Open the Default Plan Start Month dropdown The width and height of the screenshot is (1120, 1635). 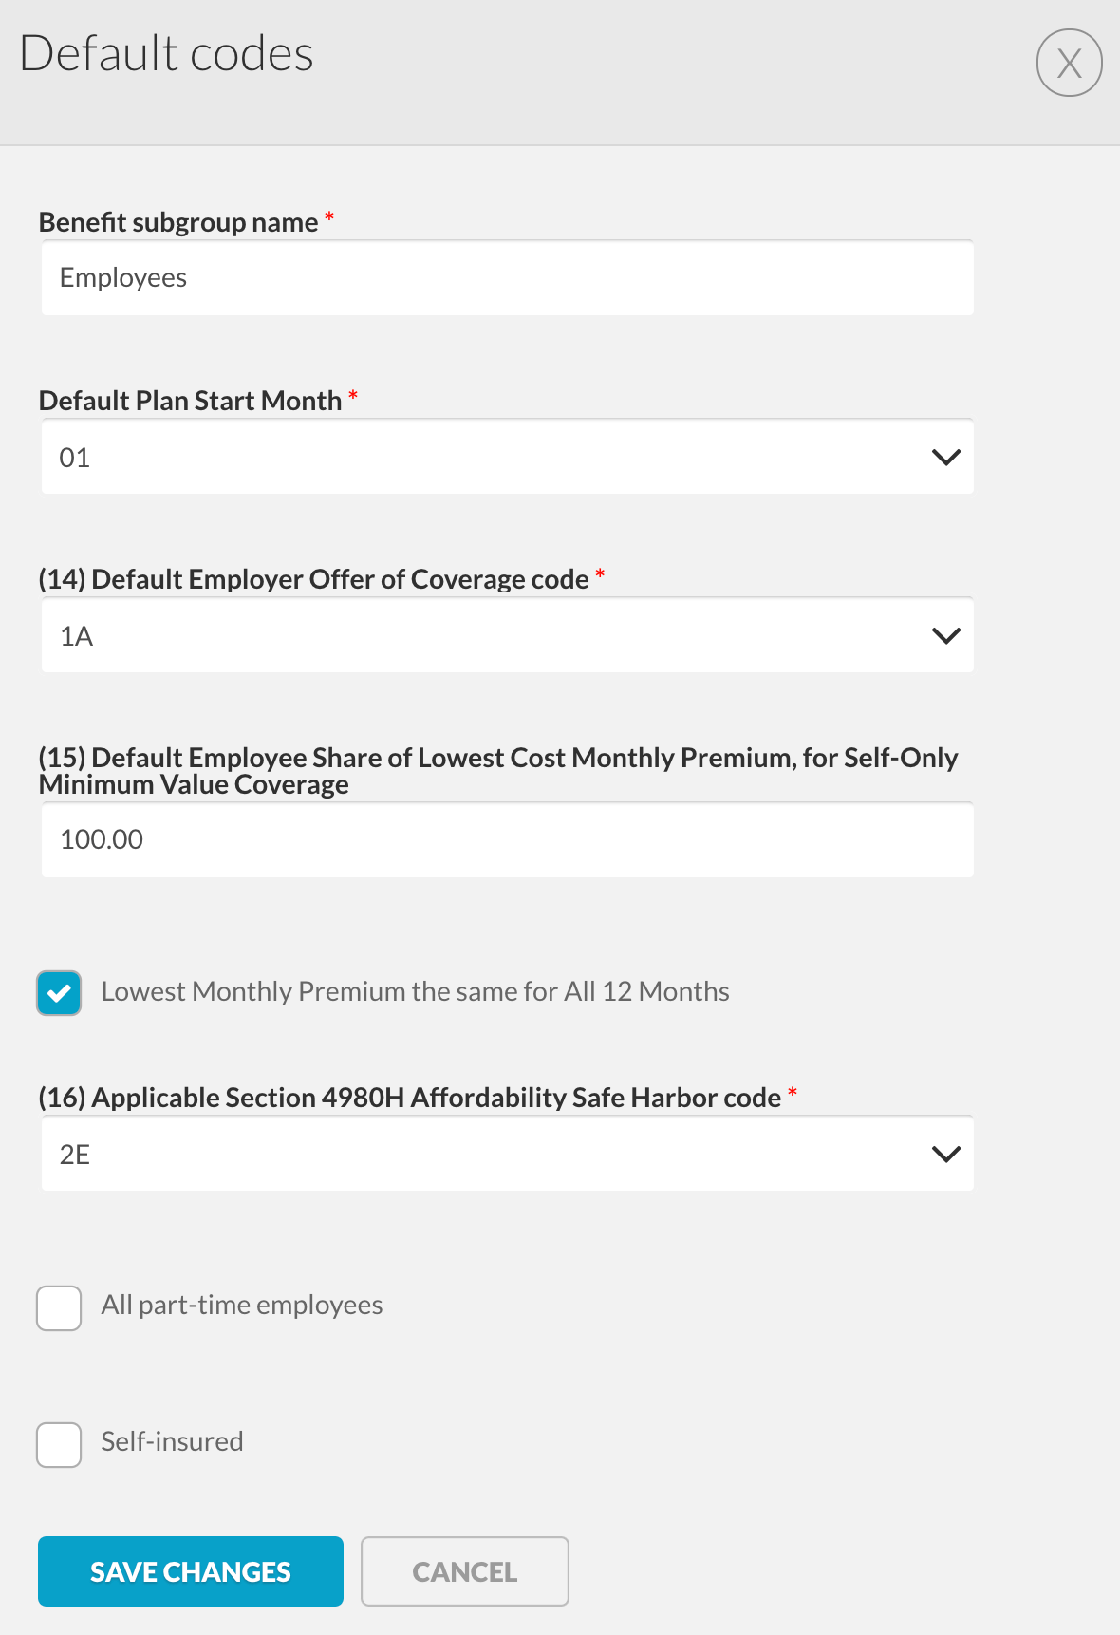click(x=475, y=457)
